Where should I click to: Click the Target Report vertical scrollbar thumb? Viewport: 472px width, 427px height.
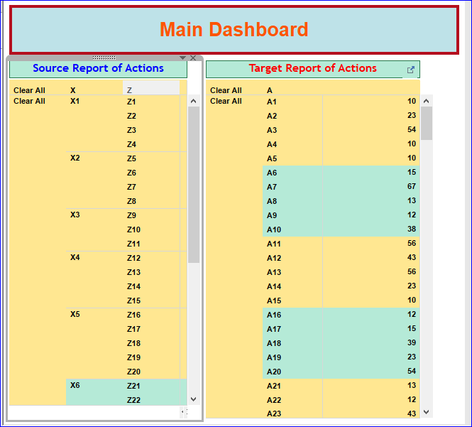[x=427, y=123]
